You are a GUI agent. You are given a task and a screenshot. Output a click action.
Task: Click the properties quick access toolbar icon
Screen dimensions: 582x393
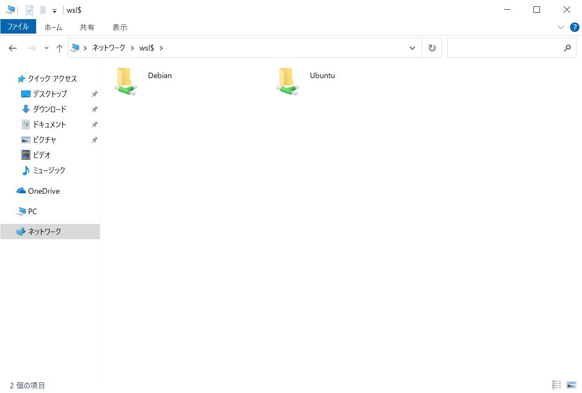pyautogui.click(x=29, y=10)
